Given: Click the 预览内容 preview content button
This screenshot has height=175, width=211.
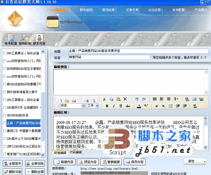Looking at the screenshot, I should click(x=88, y=162).
